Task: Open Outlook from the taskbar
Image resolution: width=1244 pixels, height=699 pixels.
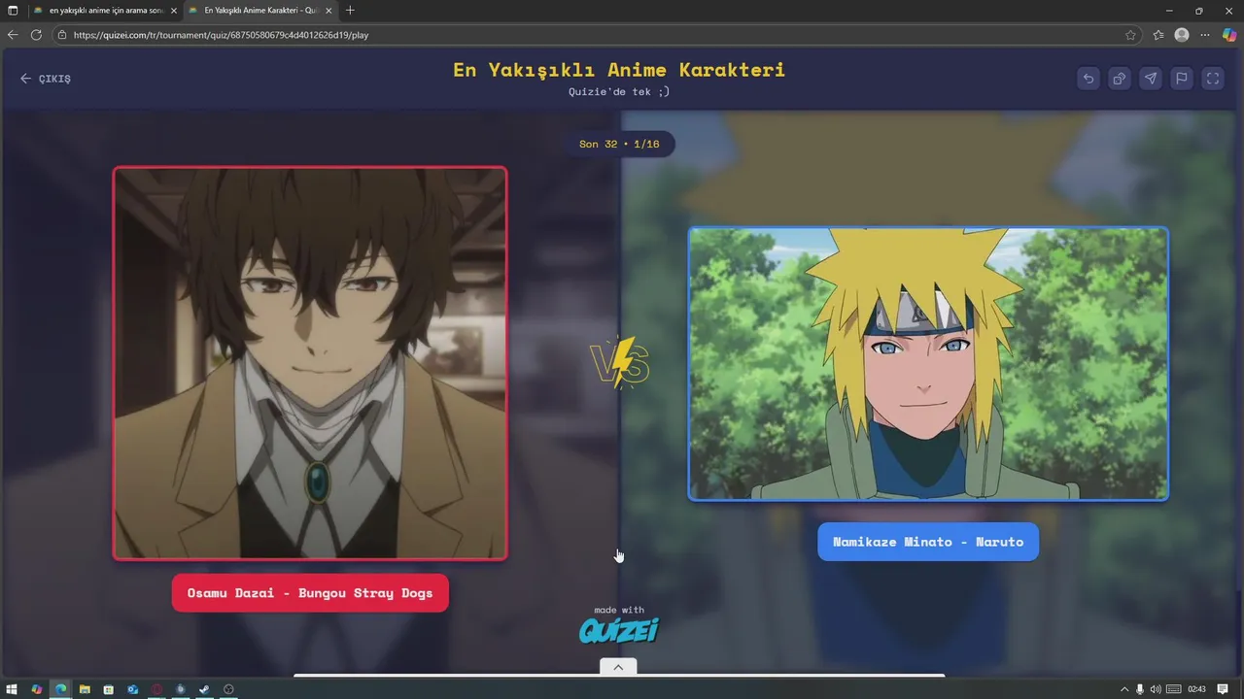Action: click(x=132, y=689)
